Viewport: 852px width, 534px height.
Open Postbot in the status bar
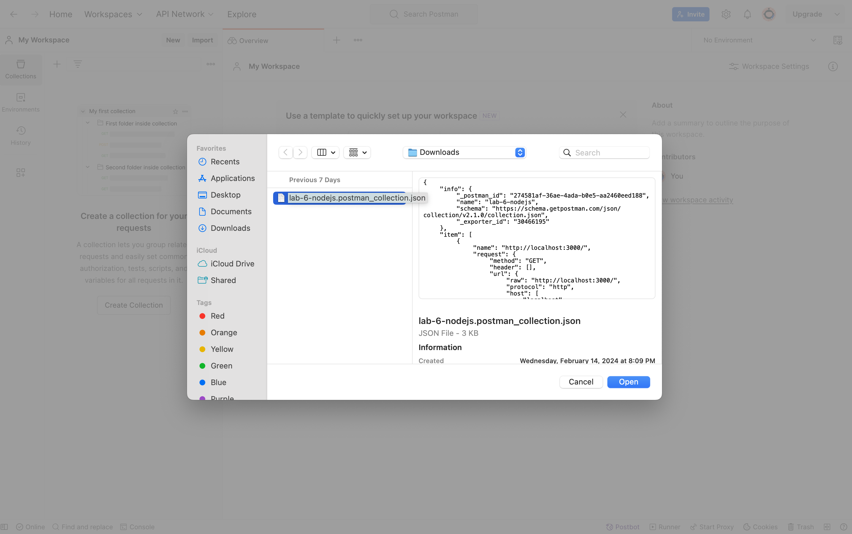[623, 527]
